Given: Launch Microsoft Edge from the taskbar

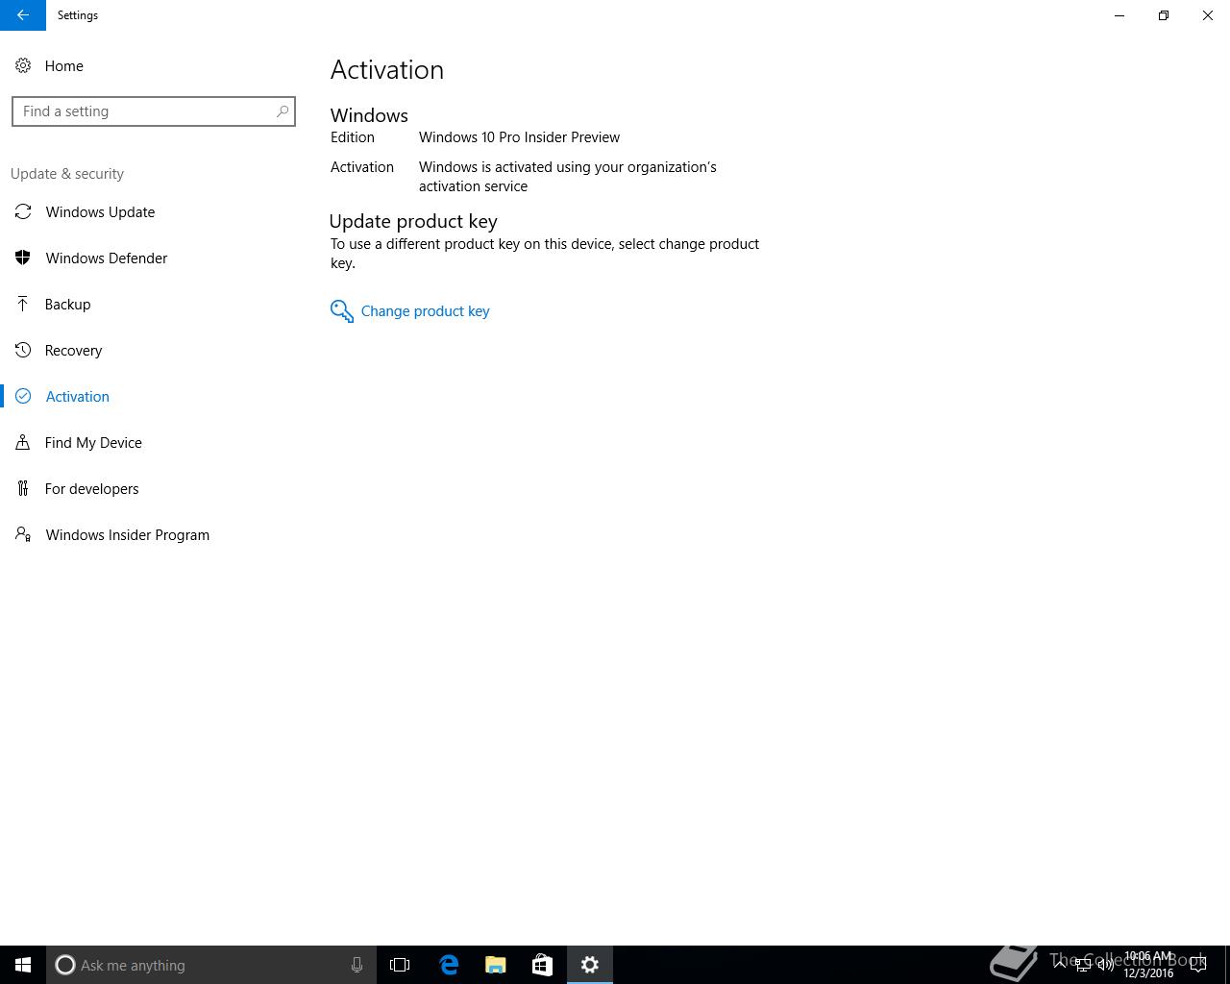Looking at the screenshot, I should pos(449,965).
